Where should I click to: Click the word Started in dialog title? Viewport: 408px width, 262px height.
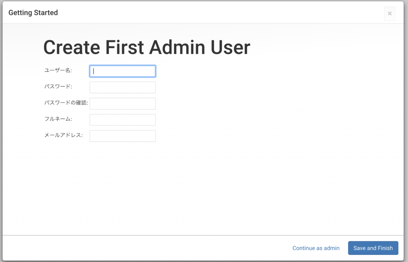45,13
